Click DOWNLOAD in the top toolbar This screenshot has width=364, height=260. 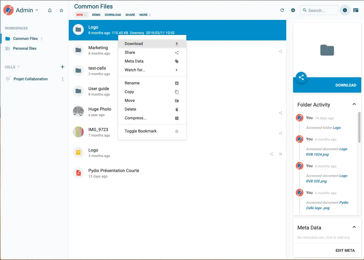pyautogui.click(x=113, y=15)
